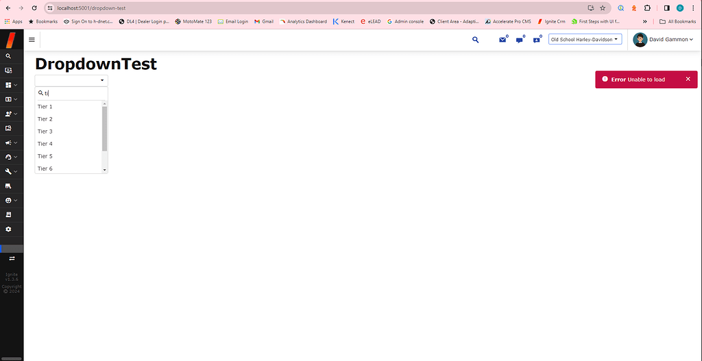Screen dimensions: 702x361
Task: Click the sidebar globe icon
Action: (x=8, y=200)
